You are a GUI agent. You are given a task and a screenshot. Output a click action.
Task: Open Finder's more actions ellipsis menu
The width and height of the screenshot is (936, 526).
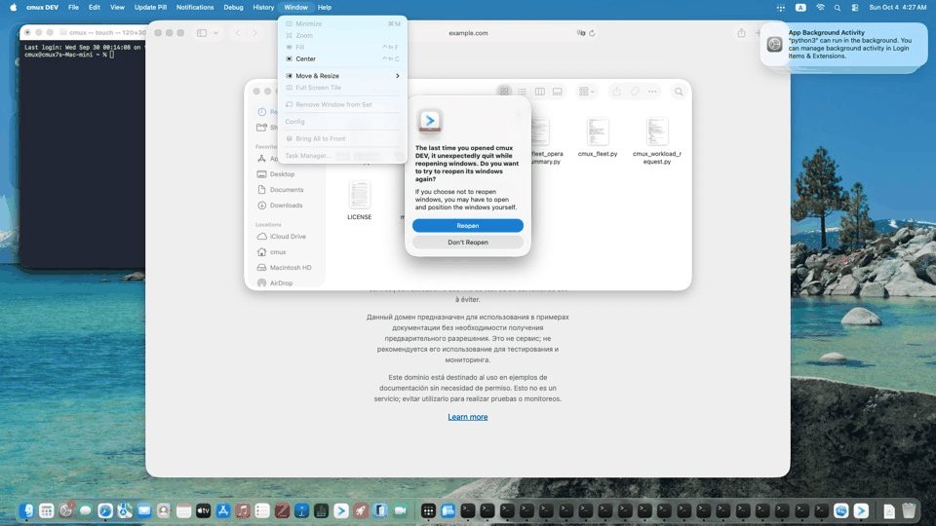(x=652, y=92)
